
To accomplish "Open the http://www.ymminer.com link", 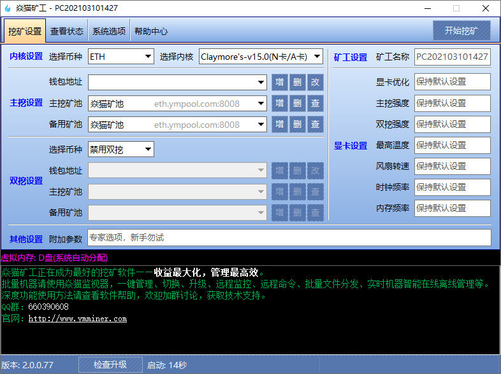I will 78,319.
